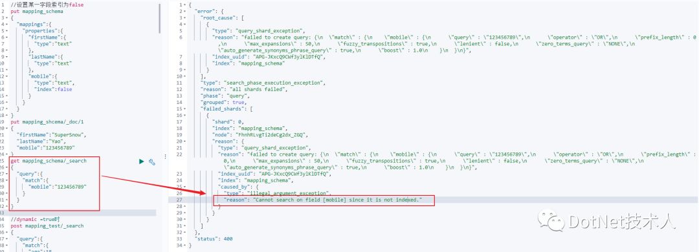Viewport: 699px width, 252px height.
Task: Click the "post mapping_test/_search" request line
Action: pyautogui.click(x=47, y=226)
